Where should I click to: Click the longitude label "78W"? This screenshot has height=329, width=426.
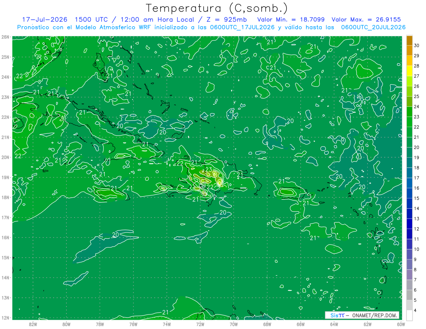coord(100,324)
